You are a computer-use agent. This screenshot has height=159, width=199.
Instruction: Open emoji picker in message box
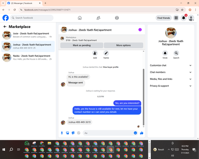tap(135, 133)
